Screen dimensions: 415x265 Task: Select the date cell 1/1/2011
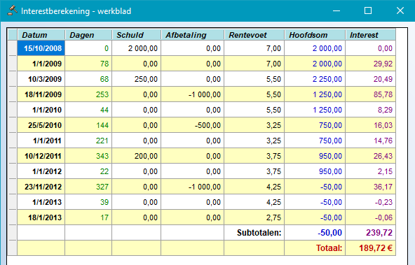coord(41,141)
